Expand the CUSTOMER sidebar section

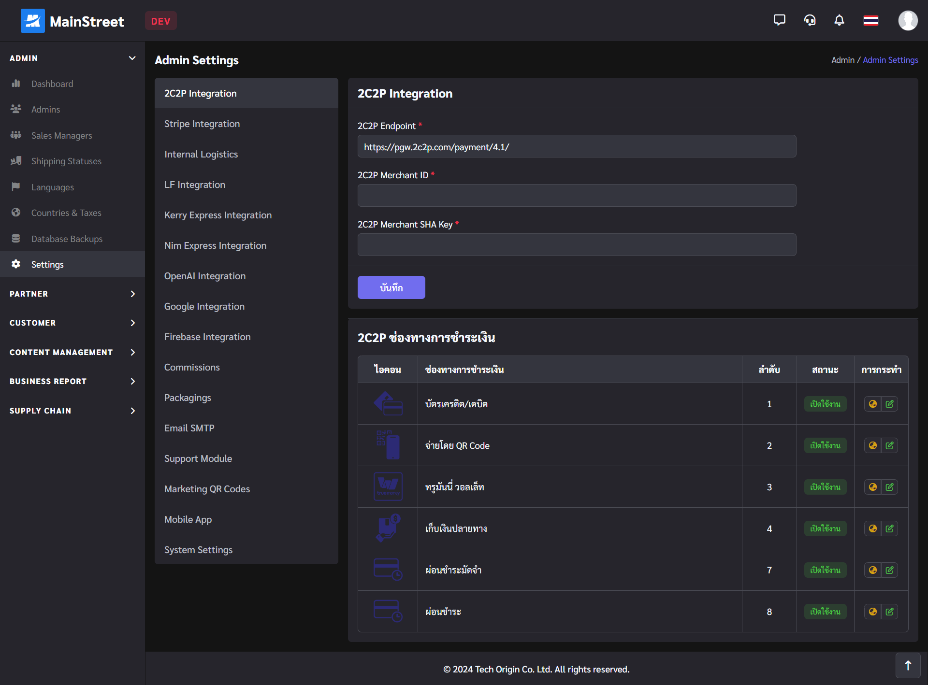pos(72,323)
